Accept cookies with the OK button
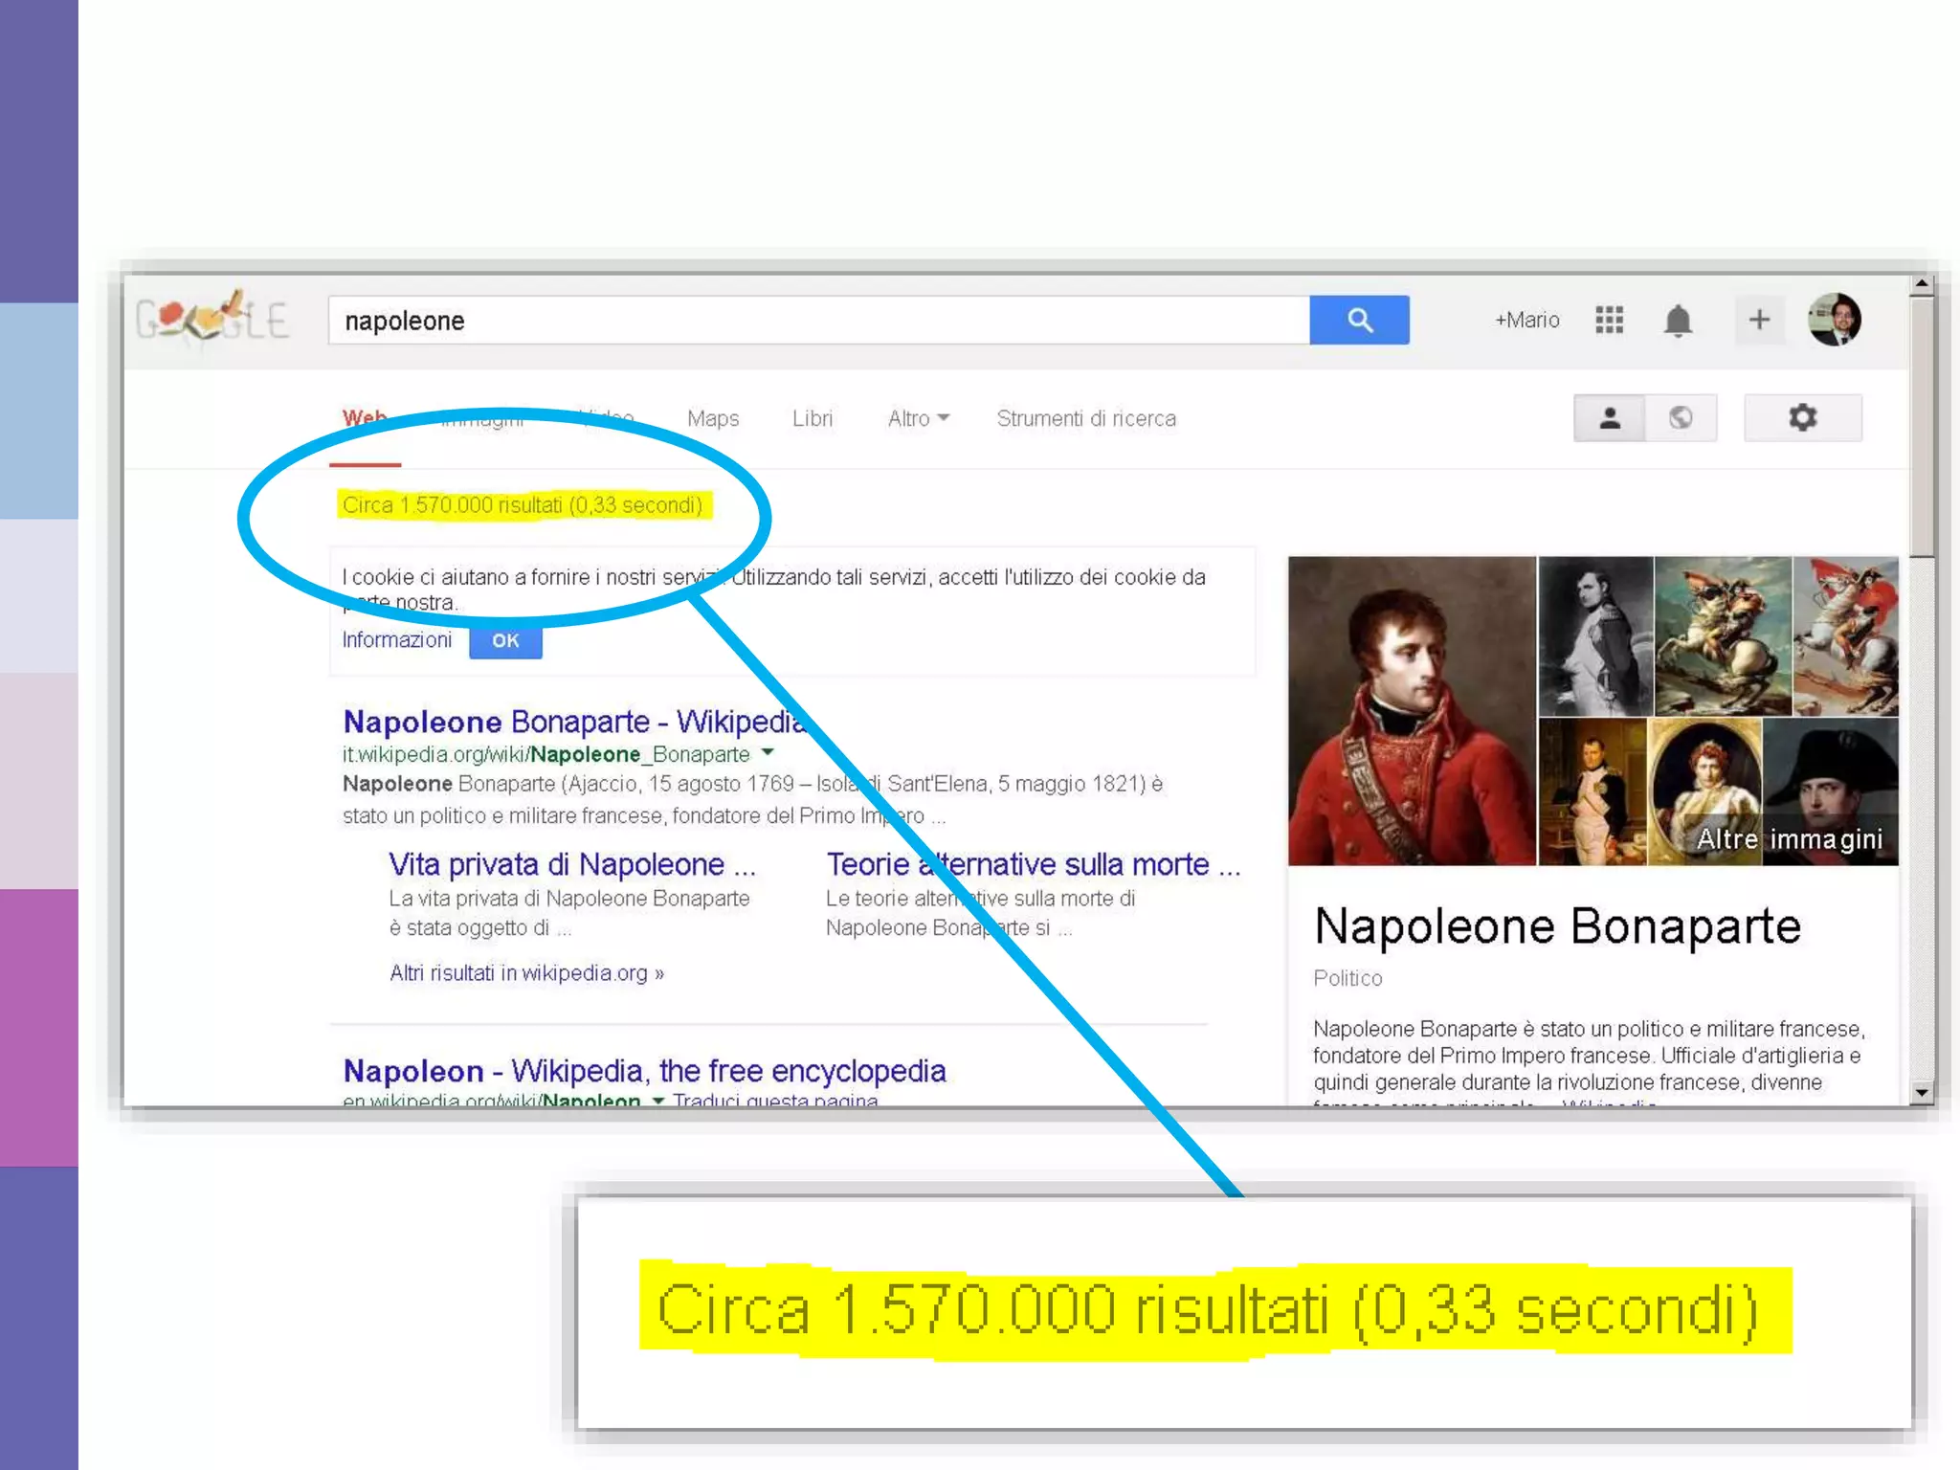Image resolution: width=1960 pixels, height=1470 pixels. (x=505, y=640)
